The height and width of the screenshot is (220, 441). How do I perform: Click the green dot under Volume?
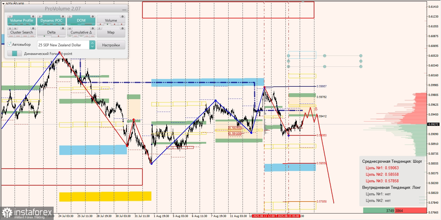(x=107, y=24)
